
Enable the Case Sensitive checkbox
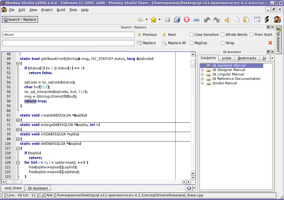point(191,35)
